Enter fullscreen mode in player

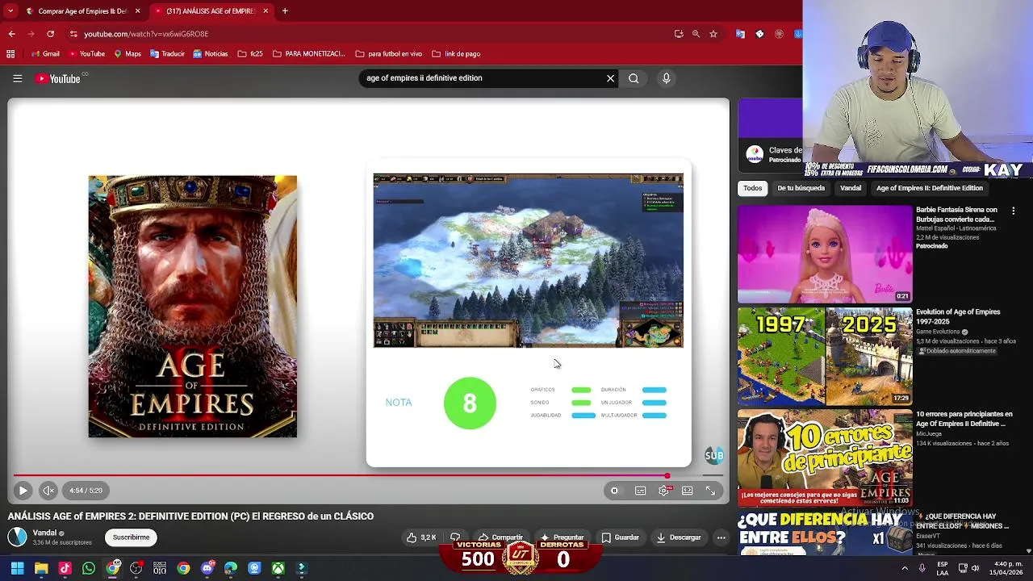click(710, 491)
